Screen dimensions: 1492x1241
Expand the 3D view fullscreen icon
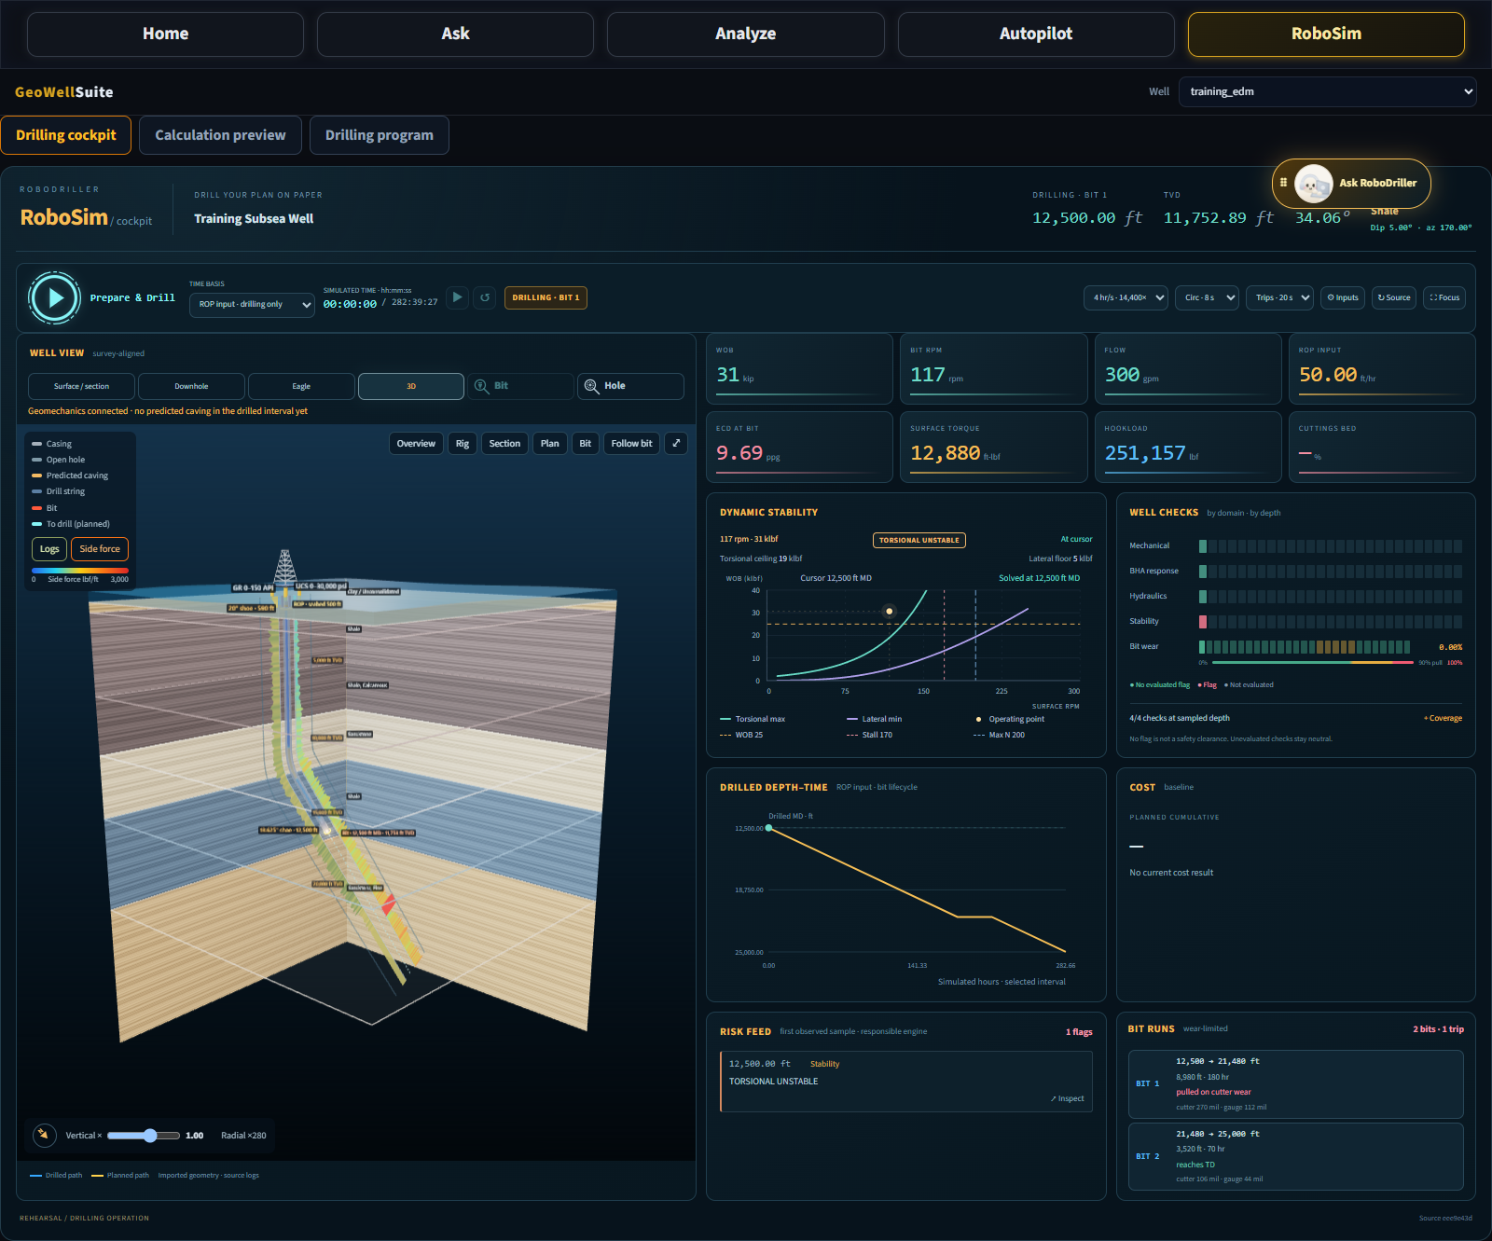676,443
